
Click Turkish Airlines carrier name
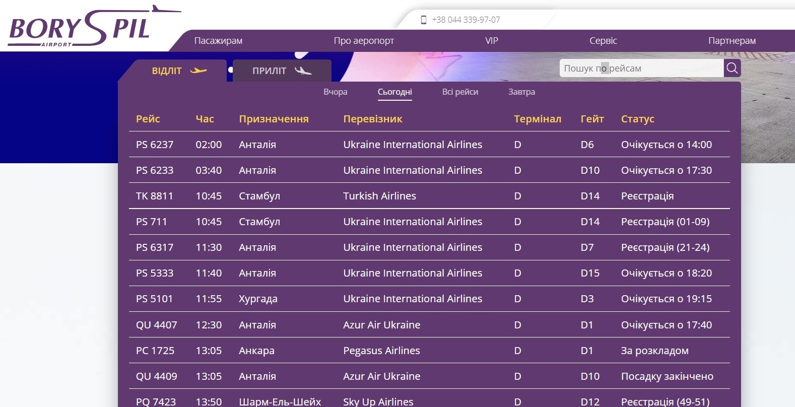coord(379,196)
